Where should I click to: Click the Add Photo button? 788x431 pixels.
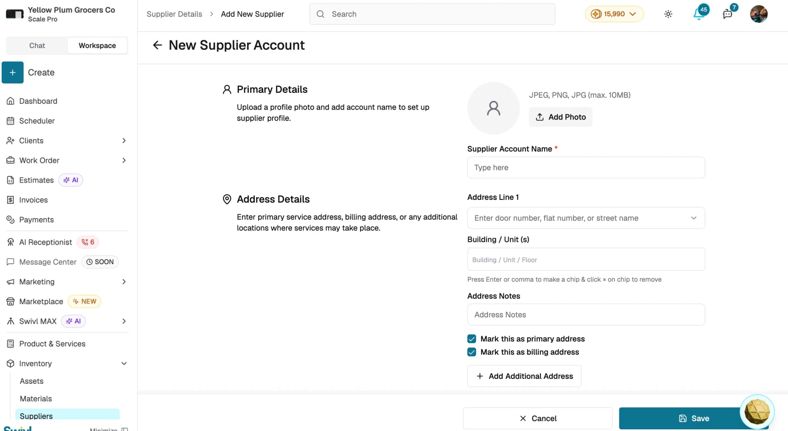[x=560, y=117]
